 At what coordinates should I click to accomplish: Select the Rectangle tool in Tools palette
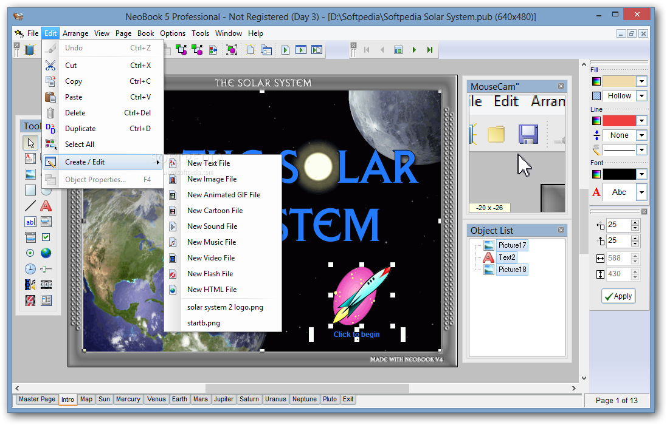pyautogui.click(x=30, y=190)
